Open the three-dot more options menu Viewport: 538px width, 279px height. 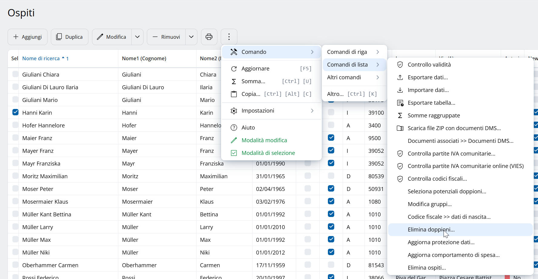coord(229,37)
